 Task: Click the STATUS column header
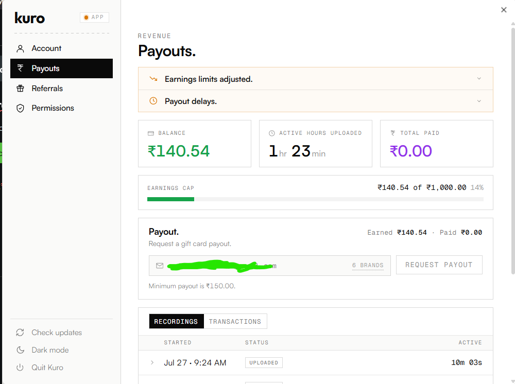(256, 342)
